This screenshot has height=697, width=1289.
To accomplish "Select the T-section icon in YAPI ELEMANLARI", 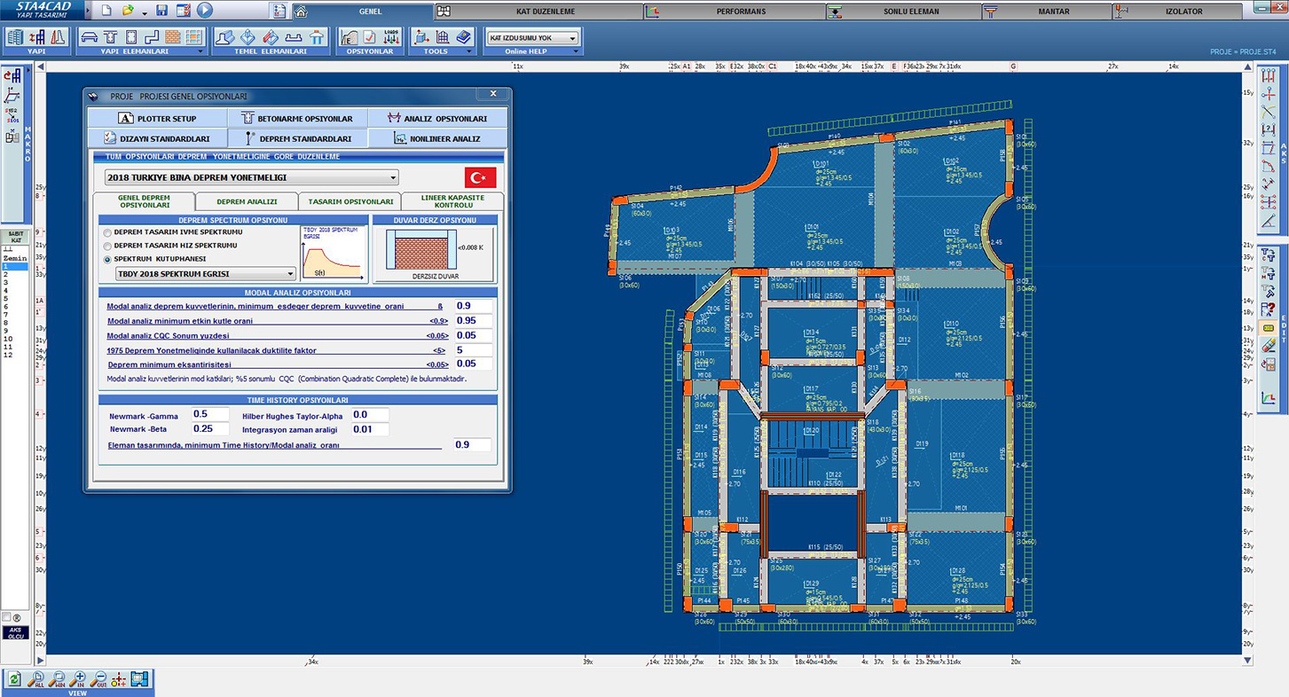I will click(110, 37).
